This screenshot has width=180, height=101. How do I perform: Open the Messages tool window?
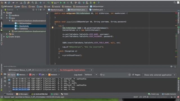pos(22,94)
